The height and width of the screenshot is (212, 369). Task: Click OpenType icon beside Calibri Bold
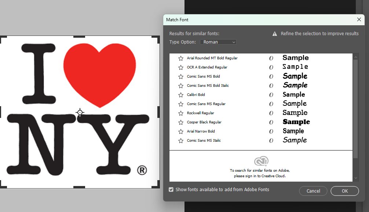click(x=271, y=95)
